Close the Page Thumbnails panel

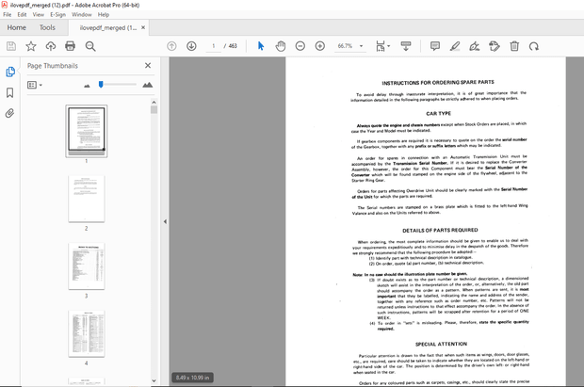pyautogui.click(x=148, y=66)
